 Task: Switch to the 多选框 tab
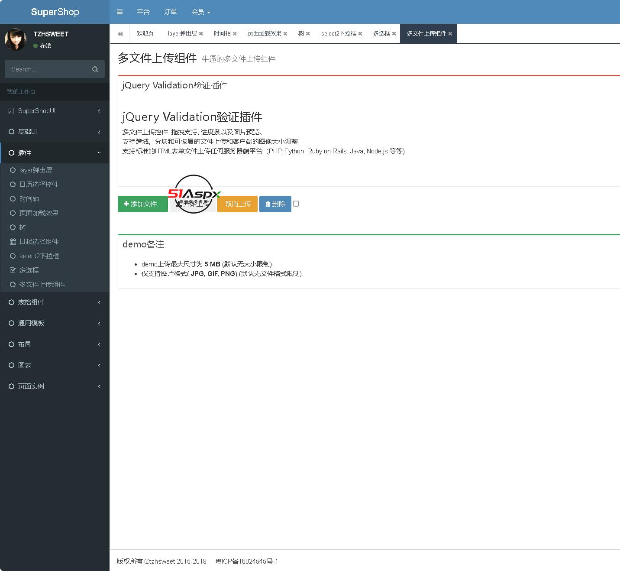point(381,33)
